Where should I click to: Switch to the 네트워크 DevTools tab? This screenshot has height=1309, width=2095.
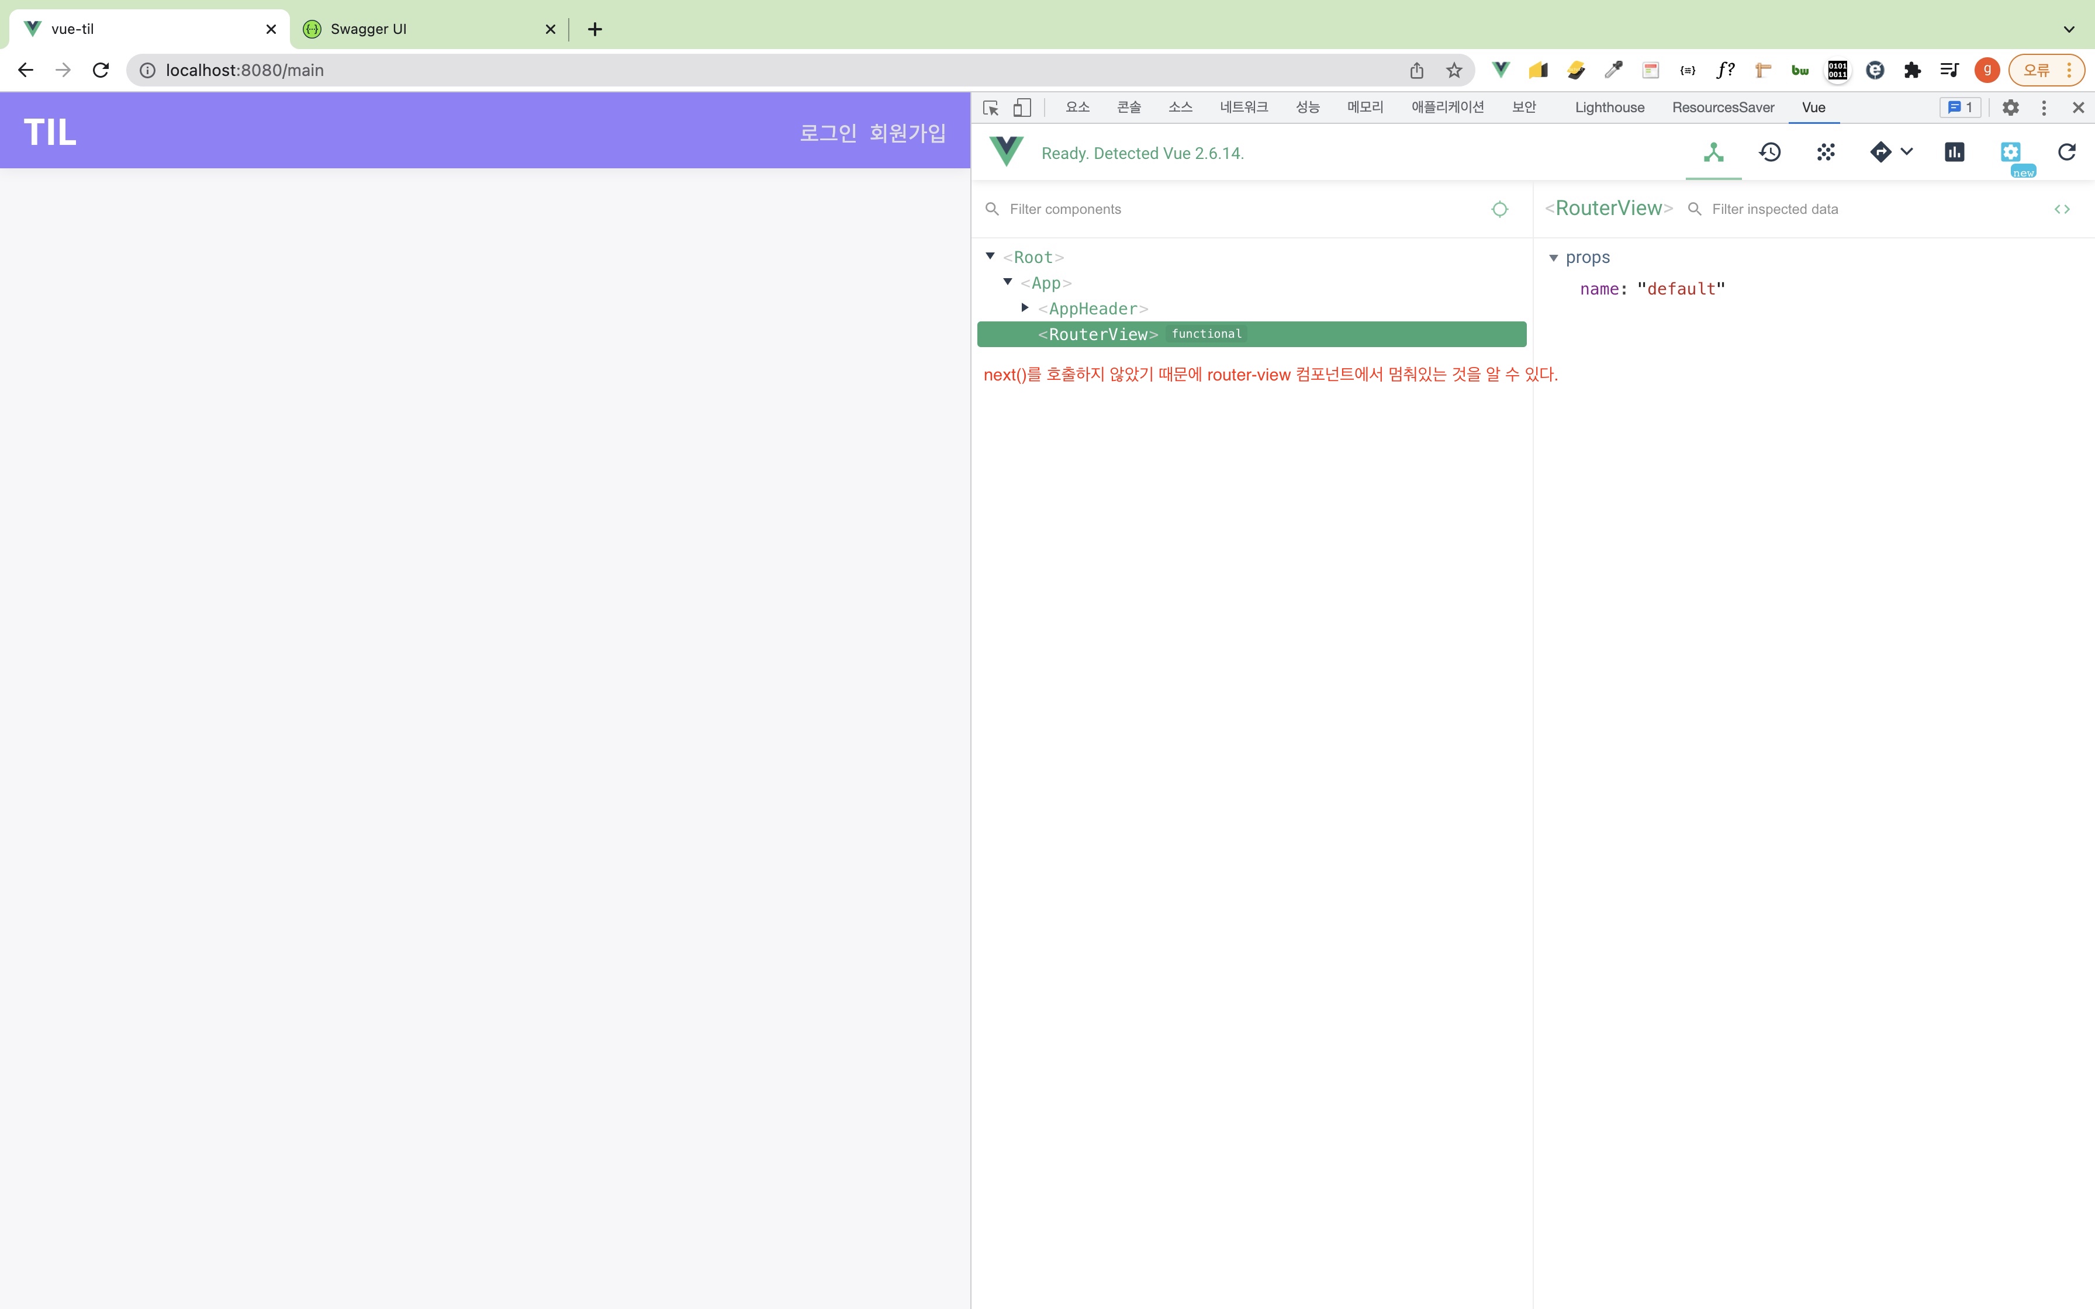coord(1244,108)
